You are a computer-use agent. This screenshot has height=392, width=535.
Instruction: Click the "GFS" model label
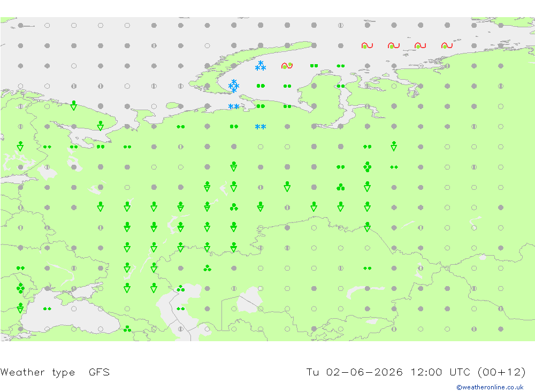[100, 372]
